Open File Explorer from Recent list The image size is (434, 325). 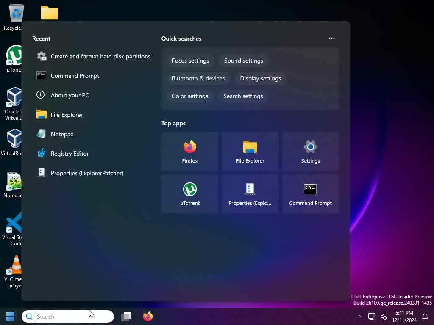(x=94, y=115)
